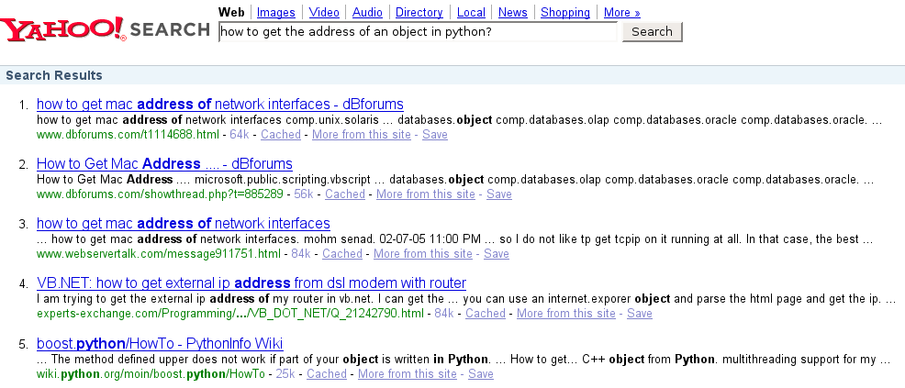Open the webservertalk network interfaces result title
Image resolution: width=905 pixels, height=388 pixels.
(x=183, y=223)
